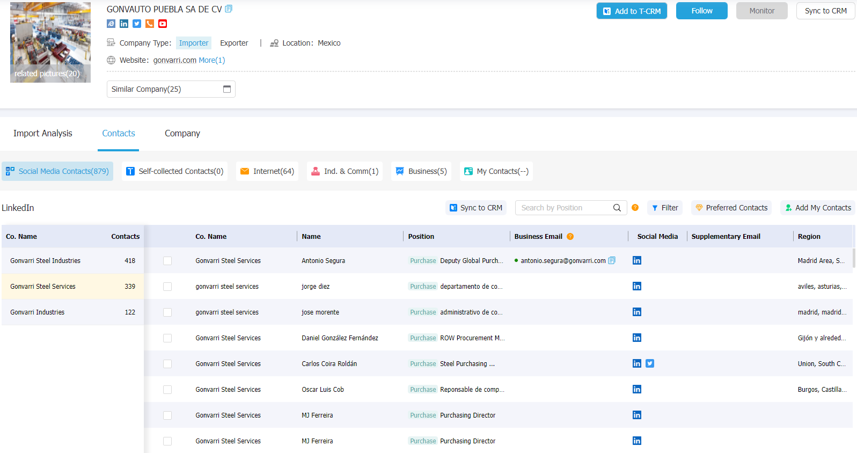857x453 pixels.
Task: Click region text 'Burgos, Castilla...'
Action: coord(822,389)
